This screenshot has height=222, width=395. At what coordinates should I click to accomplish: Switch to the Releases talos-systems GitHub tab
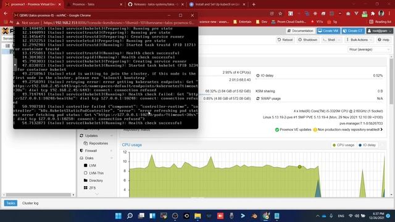pos(156,4)
